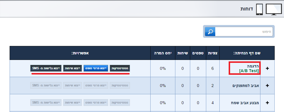Switch to desktop monitor view icon
The height and width of the screenshot is (112, 284).
point(274,9)
